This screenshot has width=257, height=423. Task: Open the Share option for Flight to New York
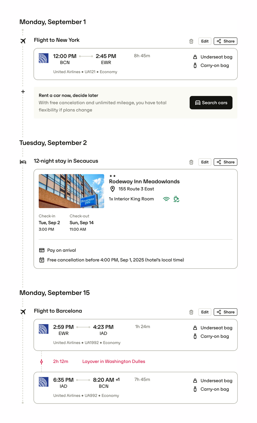[225, 41]
